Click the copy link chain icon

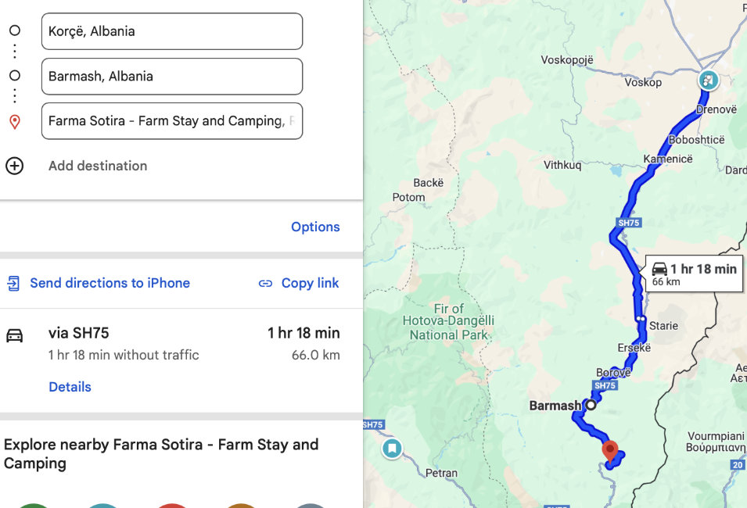[266, 283]
